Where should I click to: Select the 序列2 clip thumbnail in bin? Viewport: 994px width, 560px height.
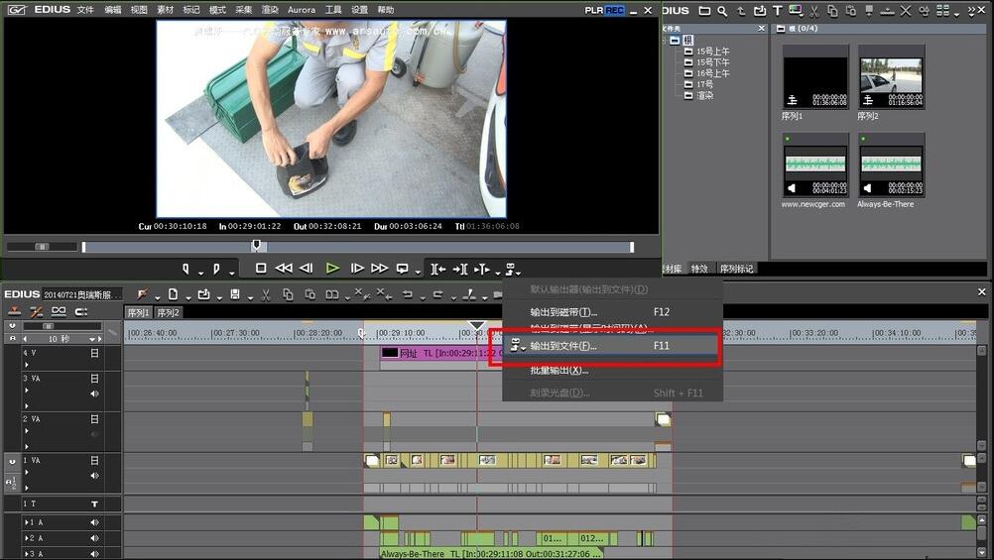(891, 77)
